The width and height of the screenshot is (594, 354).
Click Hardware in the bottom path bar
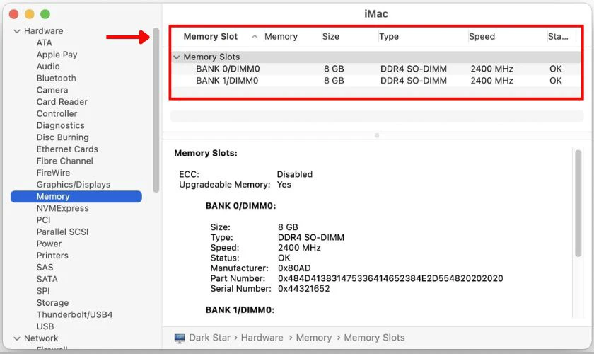tap(262, 338)
